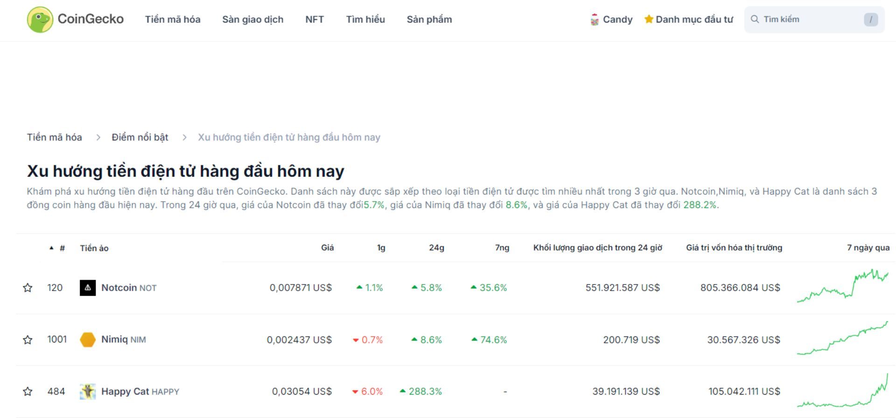Click Notcoin 24h change 5.8%

pos(427,288)
